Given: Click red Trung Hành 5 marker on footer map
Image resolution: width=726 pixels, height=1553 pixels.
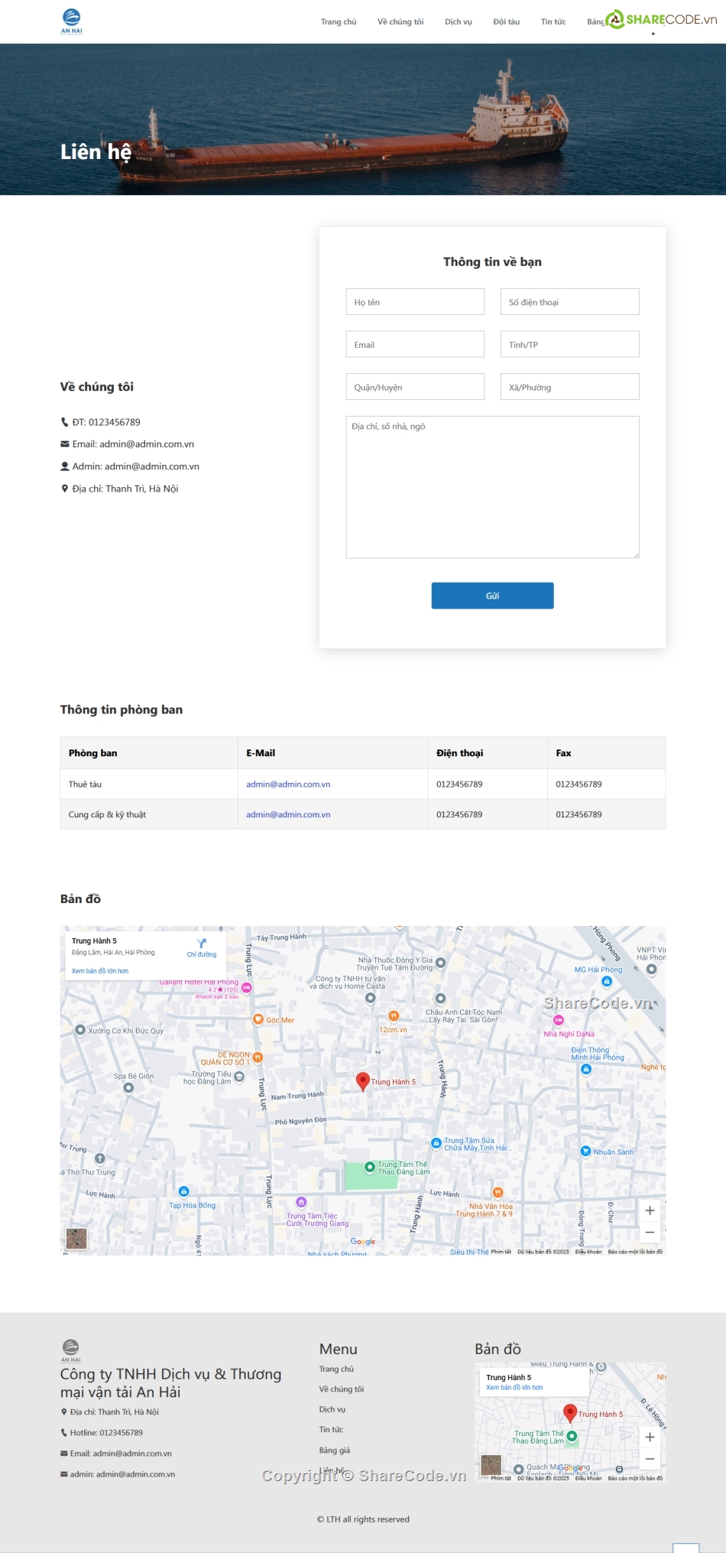Looking at the screenshot, I should (569, 1414).
